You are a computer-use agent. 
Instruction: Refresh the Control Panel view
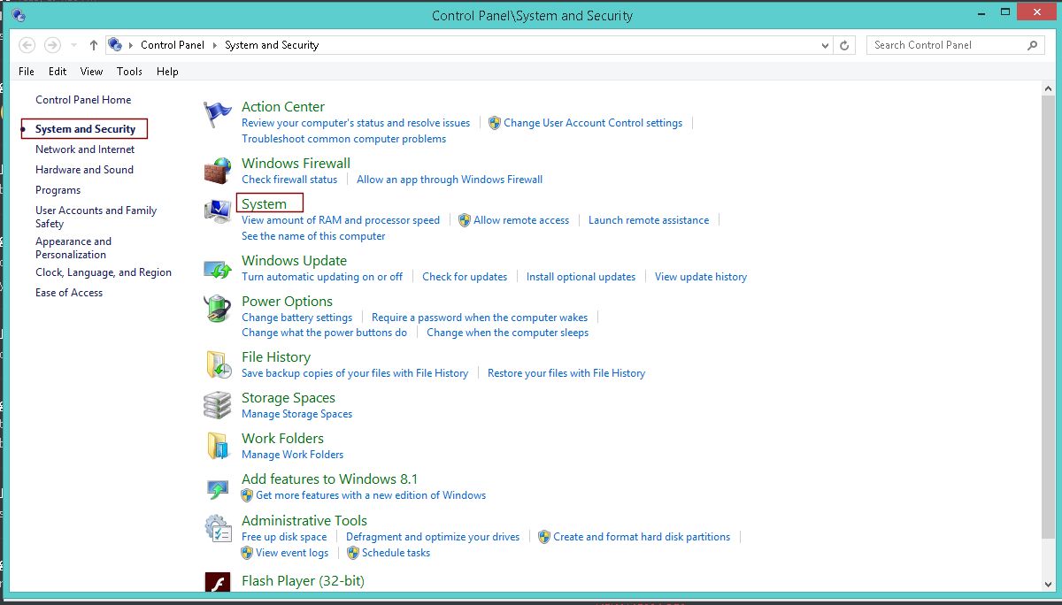pyautogui.click(x=845, y=45)
